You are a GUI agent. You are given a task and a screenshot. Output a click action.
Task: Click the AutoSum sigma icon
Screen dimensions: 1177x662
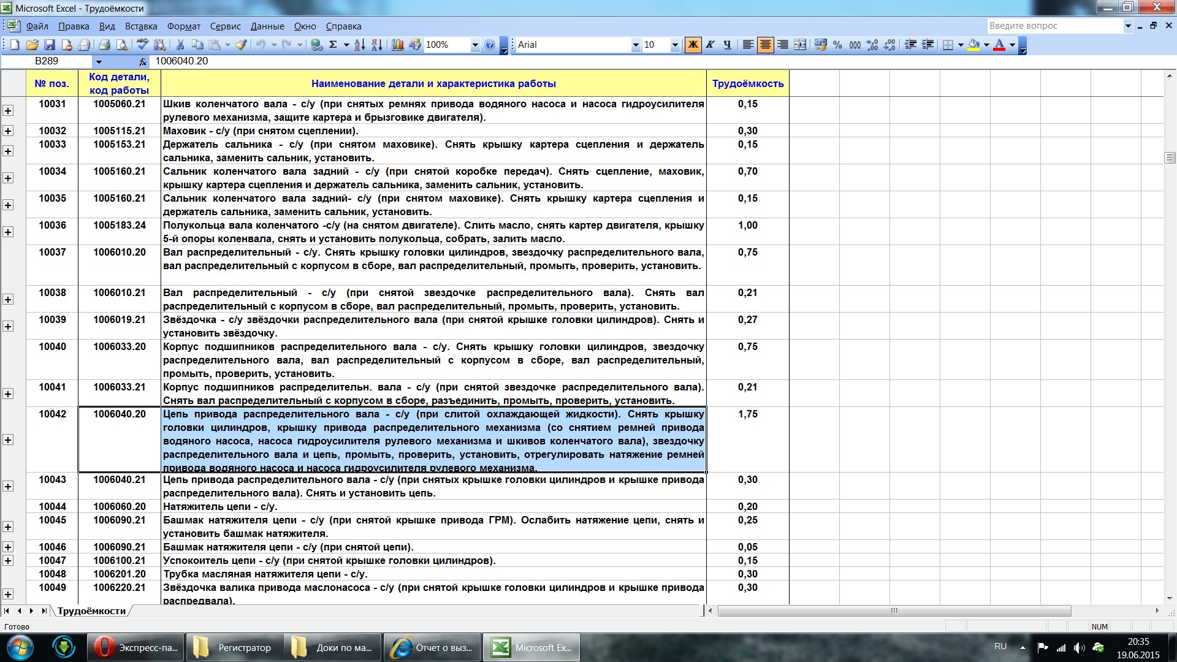(333, 45)
